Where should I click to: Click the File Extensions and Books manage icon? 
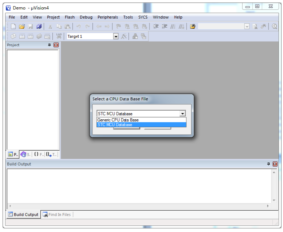click(x=135, y=36)
